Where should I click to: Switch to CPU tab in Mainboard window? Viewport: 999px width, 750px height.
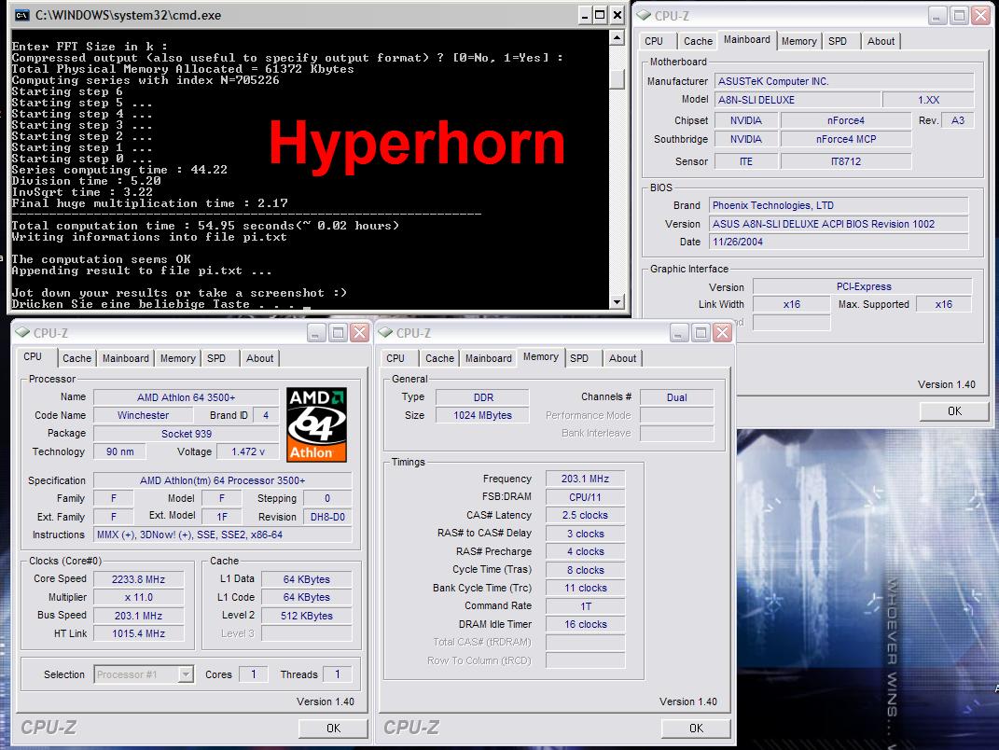[654, 41]
